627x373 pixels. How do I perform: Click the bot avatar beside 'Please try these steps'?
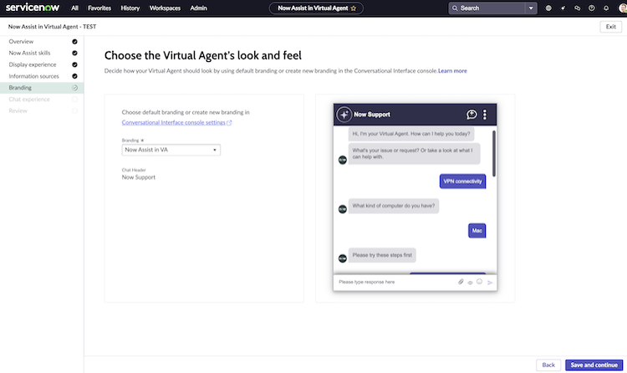[343, 258]
